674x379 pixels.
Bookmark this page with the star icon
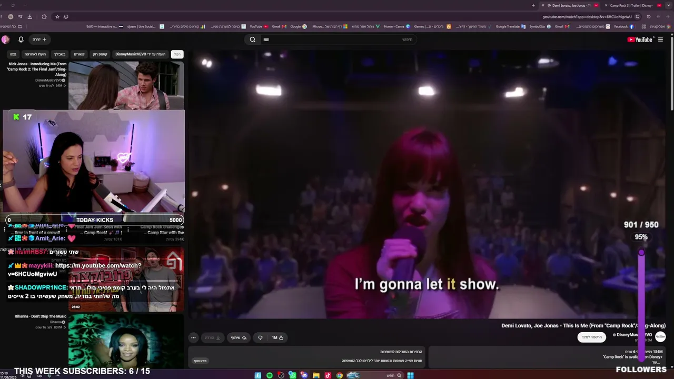tap(57, 17)
